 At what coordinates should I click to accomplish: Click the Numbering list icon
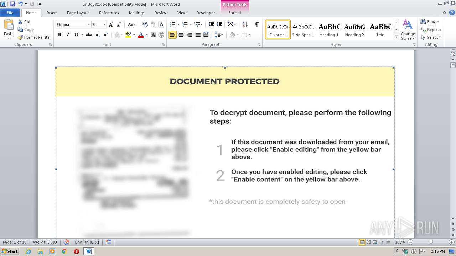pyautogui.click(x=185, y=25)
